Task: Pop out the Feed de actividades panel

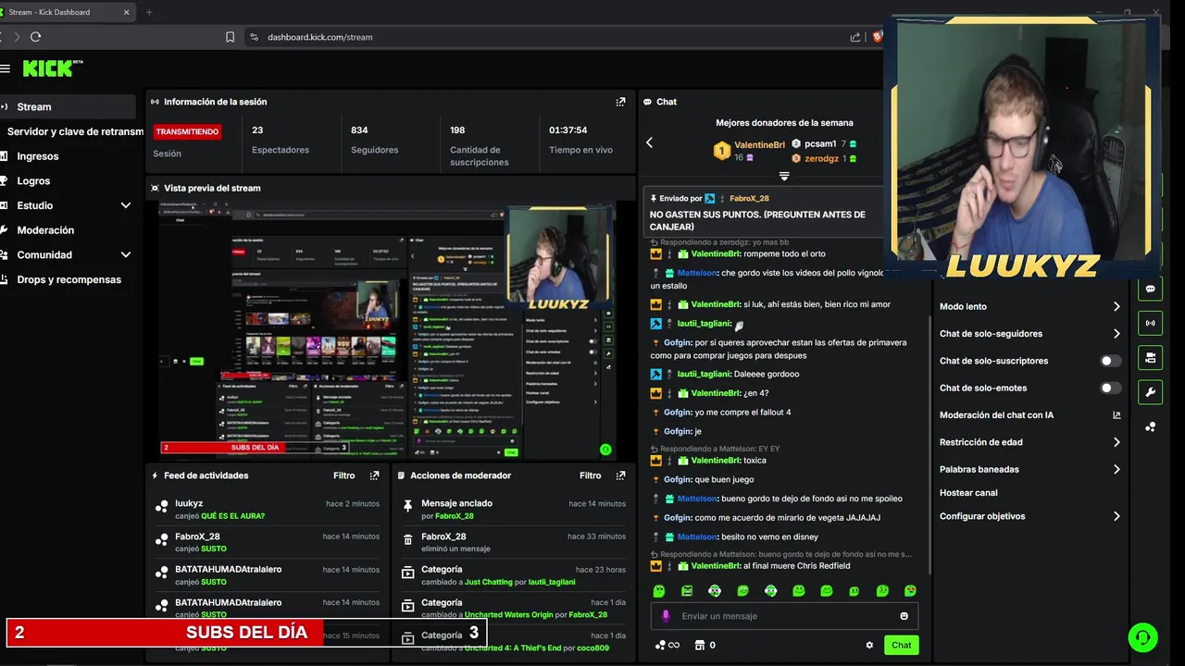Action: click(374, 475)
